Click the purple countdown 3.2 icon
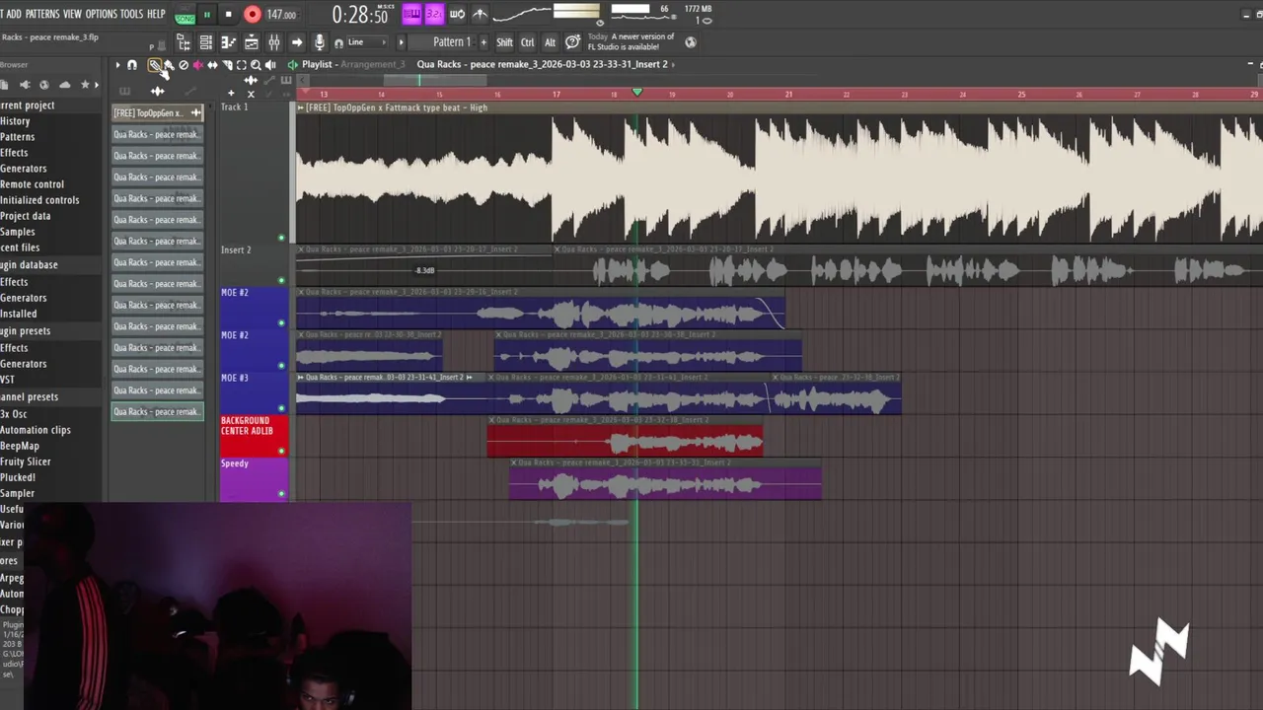 click(x=434, y=14)
